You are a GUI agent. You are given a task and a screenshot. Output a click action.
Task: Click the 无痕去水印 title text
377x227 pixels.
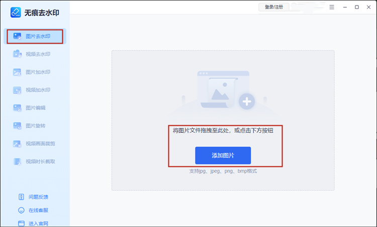[x=42, y=13]
